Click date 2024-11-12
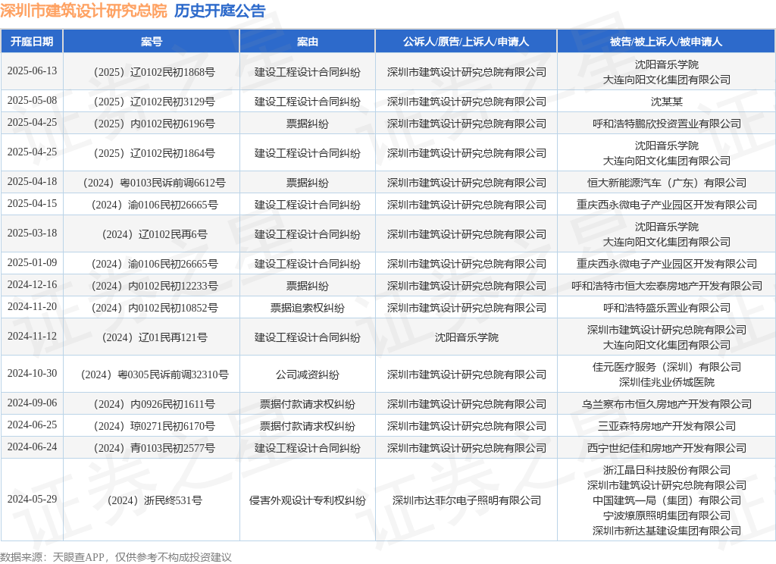 [x=32, y=337]
